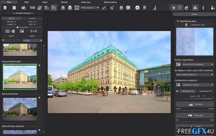Toggle favourite star for Natural Shadow preset

39,97
